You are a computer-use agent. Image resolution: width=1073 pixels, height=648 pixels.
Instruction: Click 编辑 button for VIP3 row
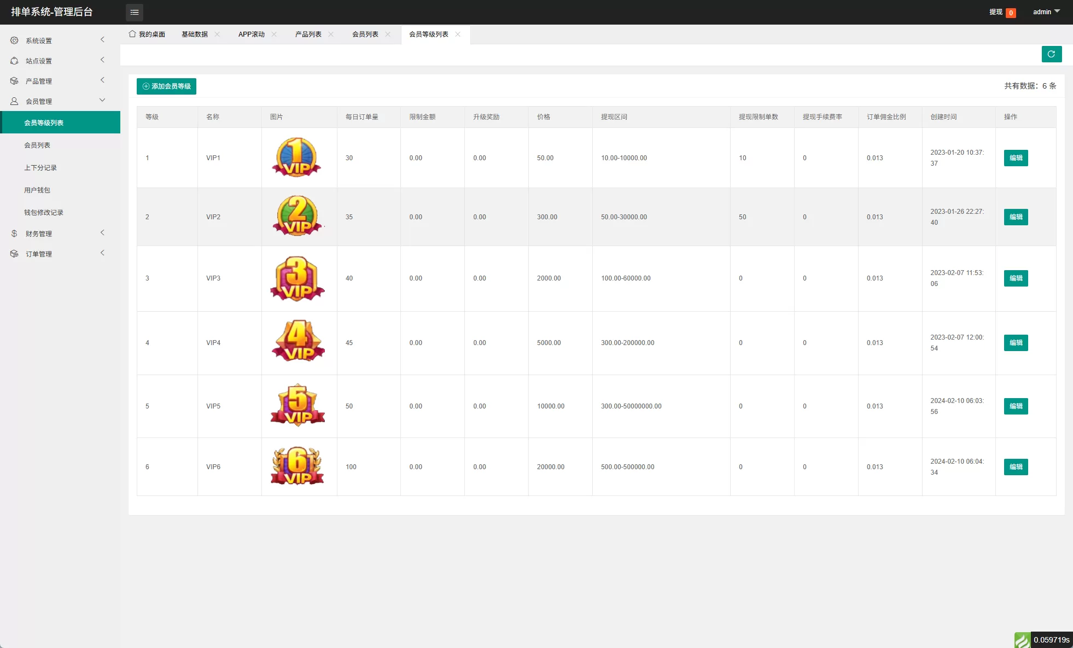pos(1016,278)
